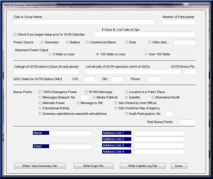This screenshot has height=179, width=213.
Task: Tick the Commercial Mains checkbox
Action: pos(87,42)
